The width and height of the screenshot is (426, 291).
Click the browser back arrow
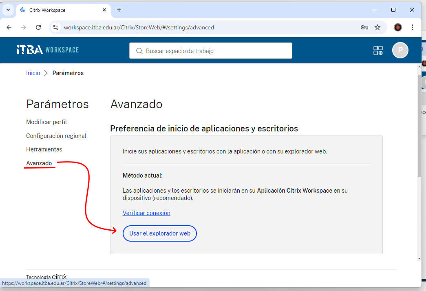click(x=9, y=27)
